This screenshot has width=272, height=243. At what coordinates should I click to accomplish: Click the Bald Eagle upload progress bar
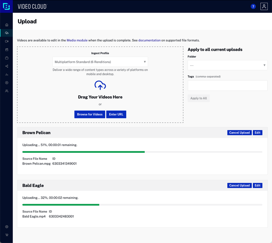142,205
